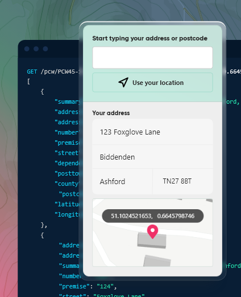Click the pink map pin marker
This screenshot has width=241, height=297.
coord(152,231)
